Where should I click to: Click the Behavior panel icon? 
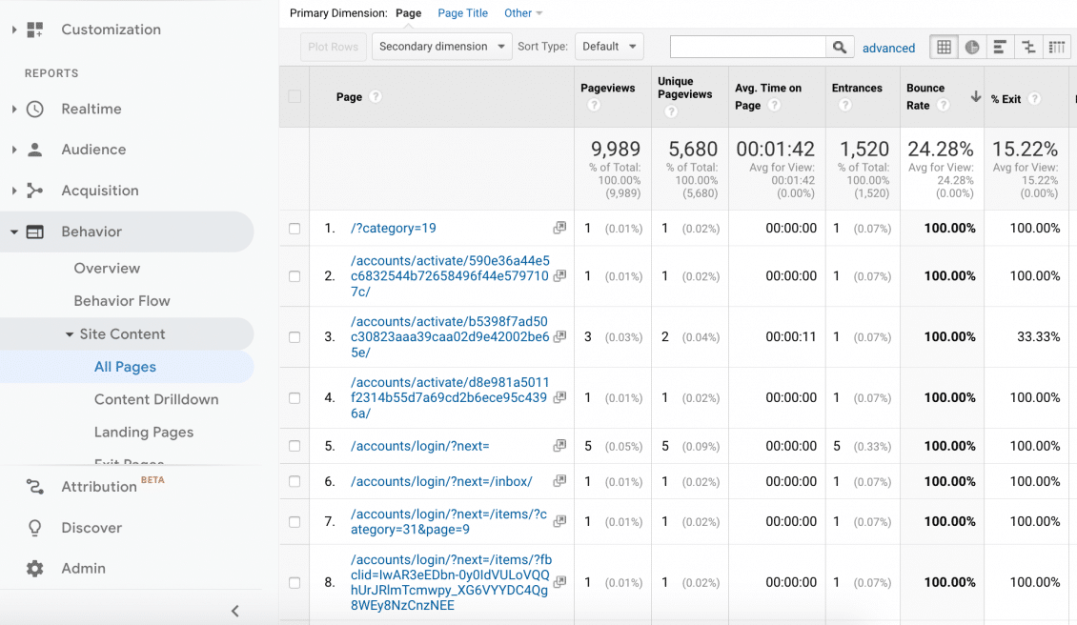point(35,232)
